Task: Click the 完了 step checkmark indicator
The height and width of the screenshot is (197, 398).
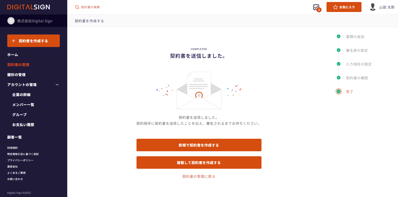Action: (x=338, y=91)
